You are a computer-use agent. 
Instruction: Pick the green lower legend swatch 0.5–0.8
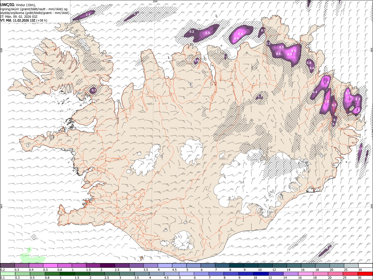point(38,274)
